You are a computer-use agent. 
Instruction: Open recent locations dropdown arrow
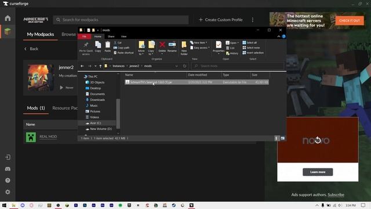95,66
